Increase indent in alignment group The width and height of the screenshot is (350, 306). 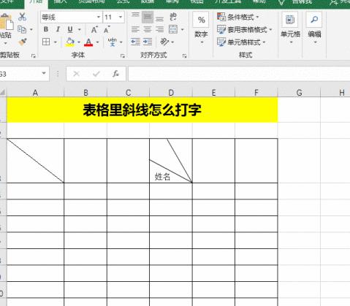point(148,42)
